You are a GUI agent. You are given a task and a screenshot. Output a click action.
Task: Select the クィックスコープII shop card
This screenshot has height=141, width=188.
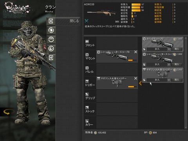(x=163, y=44)
